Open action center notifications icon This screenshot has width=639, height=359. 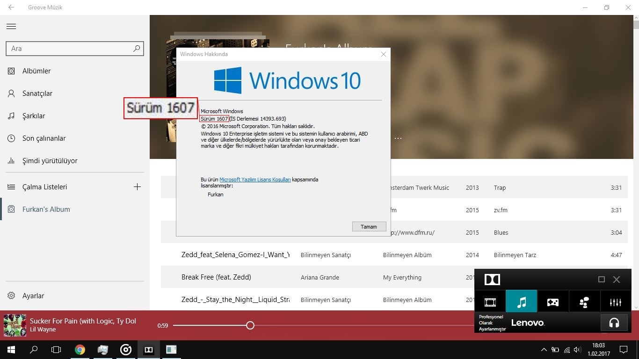pos(624,350)
